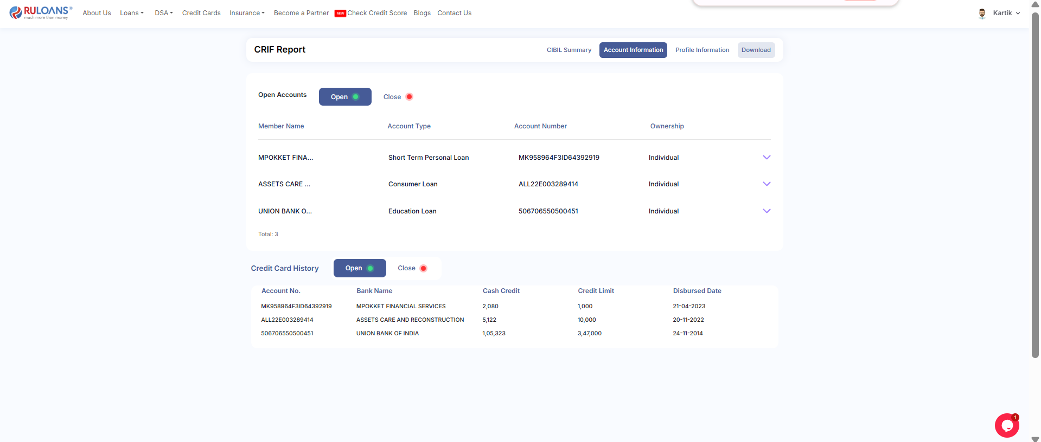Click Kartik's profile avatar

click(x=982, y=14)
